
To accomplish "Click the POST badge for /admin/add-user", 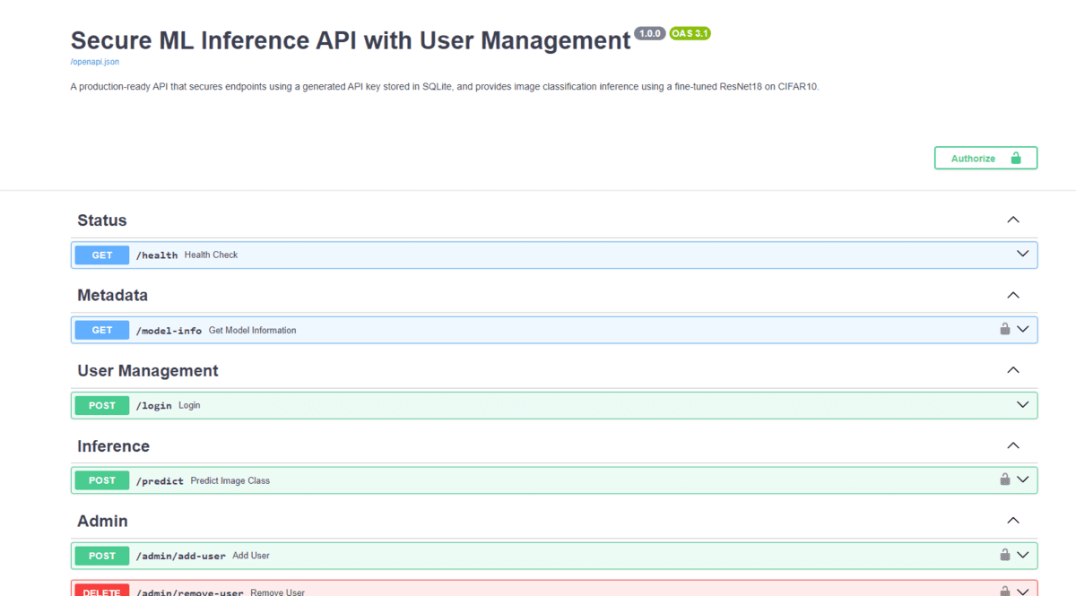I will pyautogui.click(x=102, y=556).
